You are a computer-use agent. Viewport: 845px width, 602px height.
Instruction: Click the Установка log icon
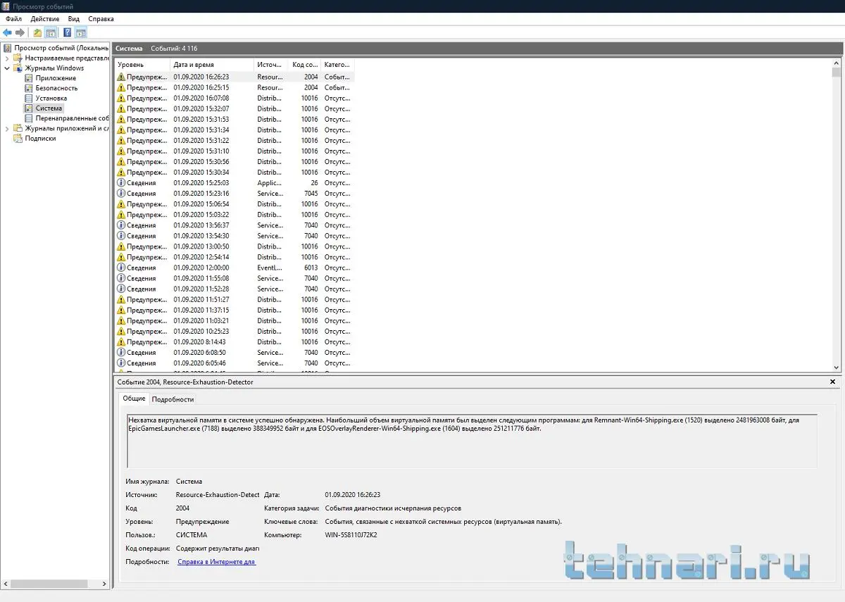(x=29, y=99)
